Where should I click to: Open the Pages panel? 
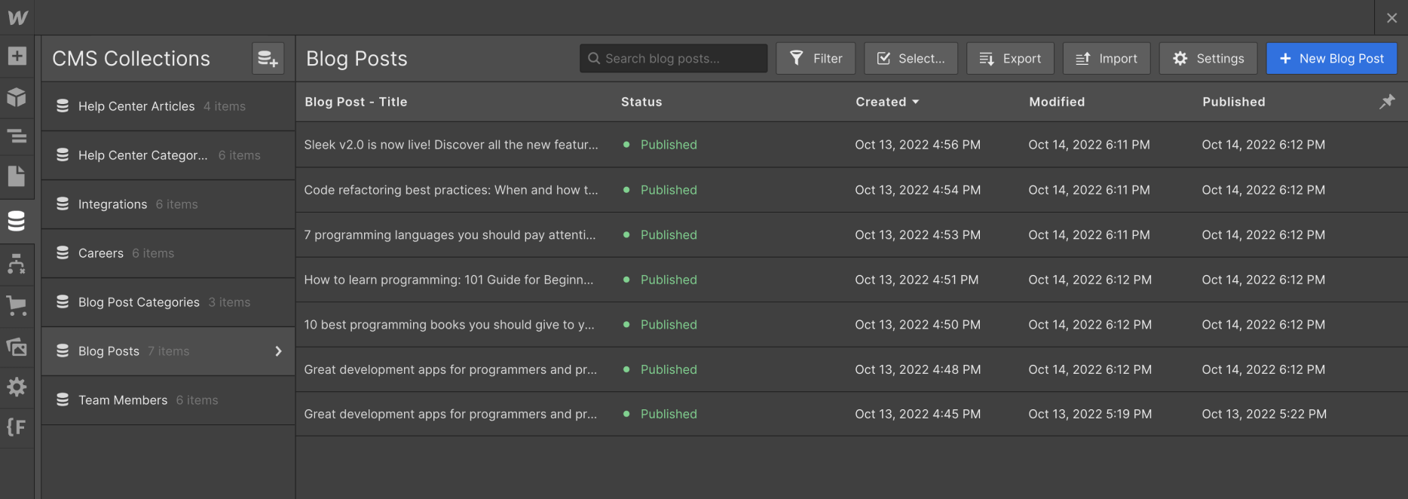point(17,176)
